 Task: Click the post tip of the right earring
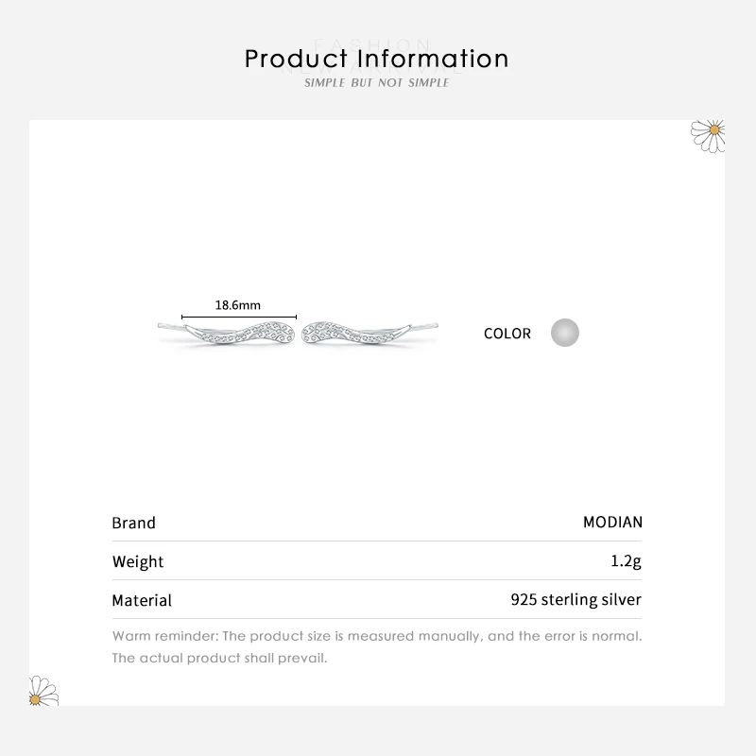[x=438, y=324]
